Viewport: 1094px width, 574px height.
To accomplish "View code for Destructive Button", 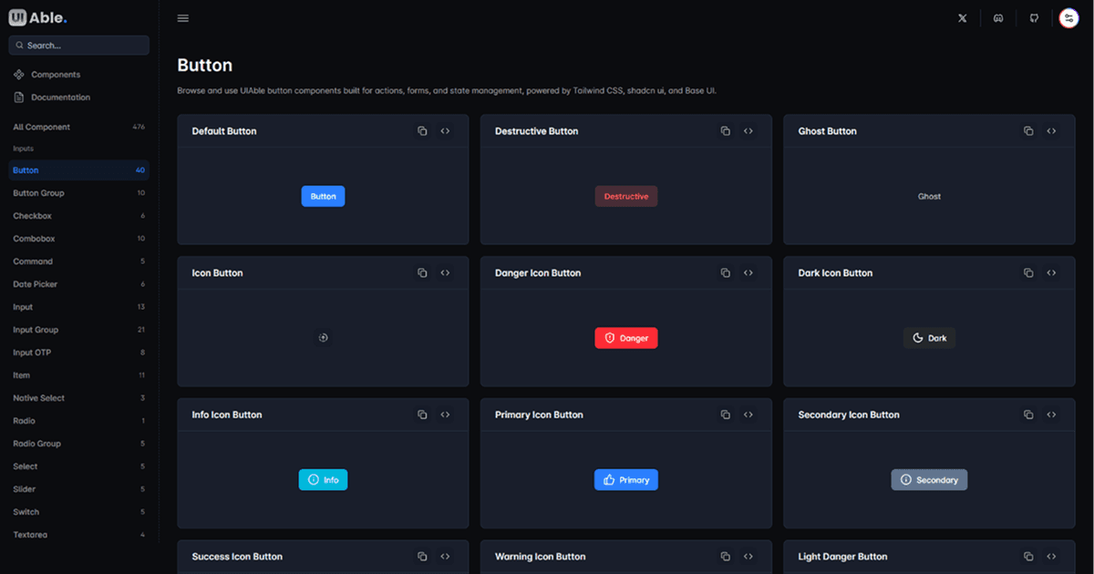I will click(x=748, y=131).
